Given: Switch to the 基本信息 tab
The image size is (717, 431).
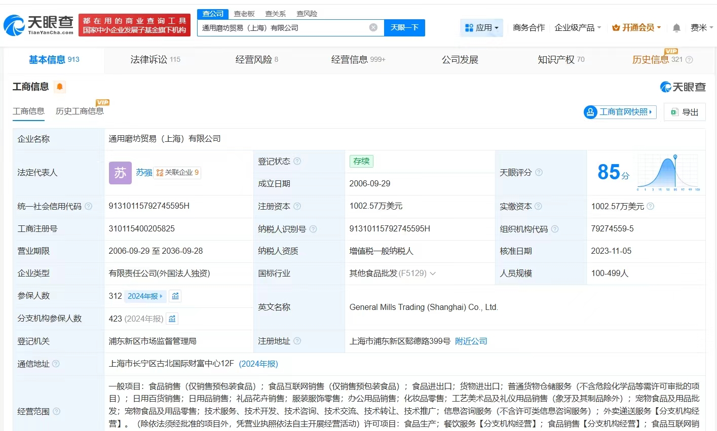Looking at the screenshot, I should pos(54,60).
